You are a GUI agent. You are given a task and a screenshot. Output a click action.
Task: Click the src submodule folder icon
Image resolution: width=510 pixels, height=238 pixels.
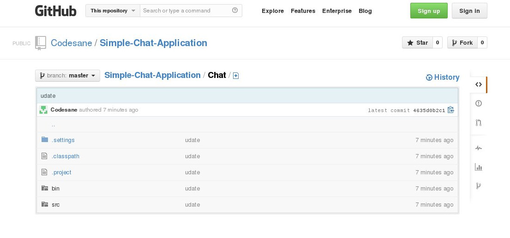click(x=45, y=204)
